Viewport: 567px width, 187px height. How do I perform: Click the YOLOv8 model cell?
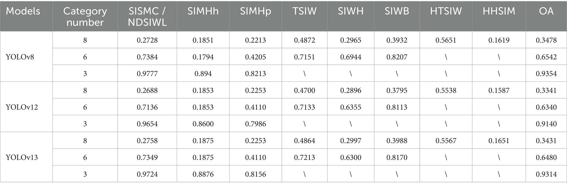[x=20, y=57]
